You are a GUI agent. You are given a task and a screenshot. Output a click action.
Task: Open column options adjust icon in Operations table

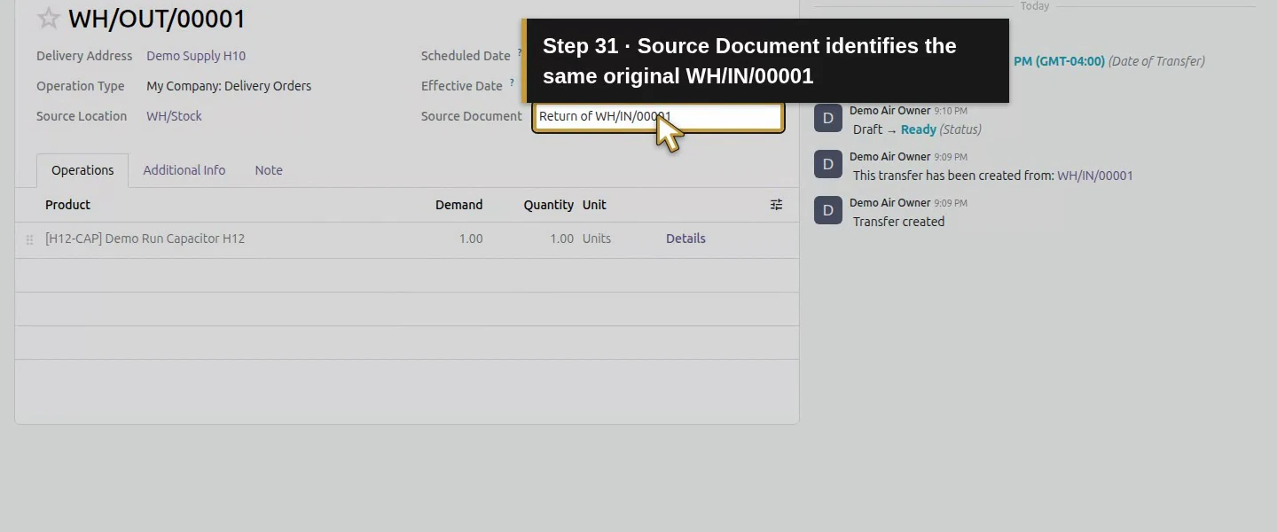776,205
